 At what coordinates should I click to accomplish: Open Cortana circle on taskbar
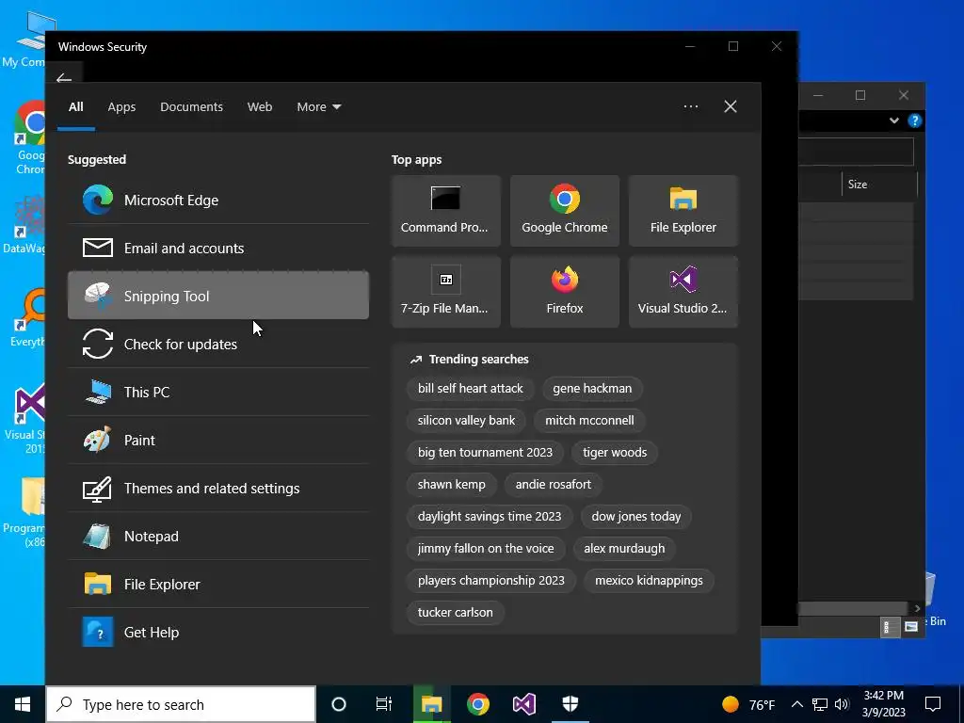339,704
